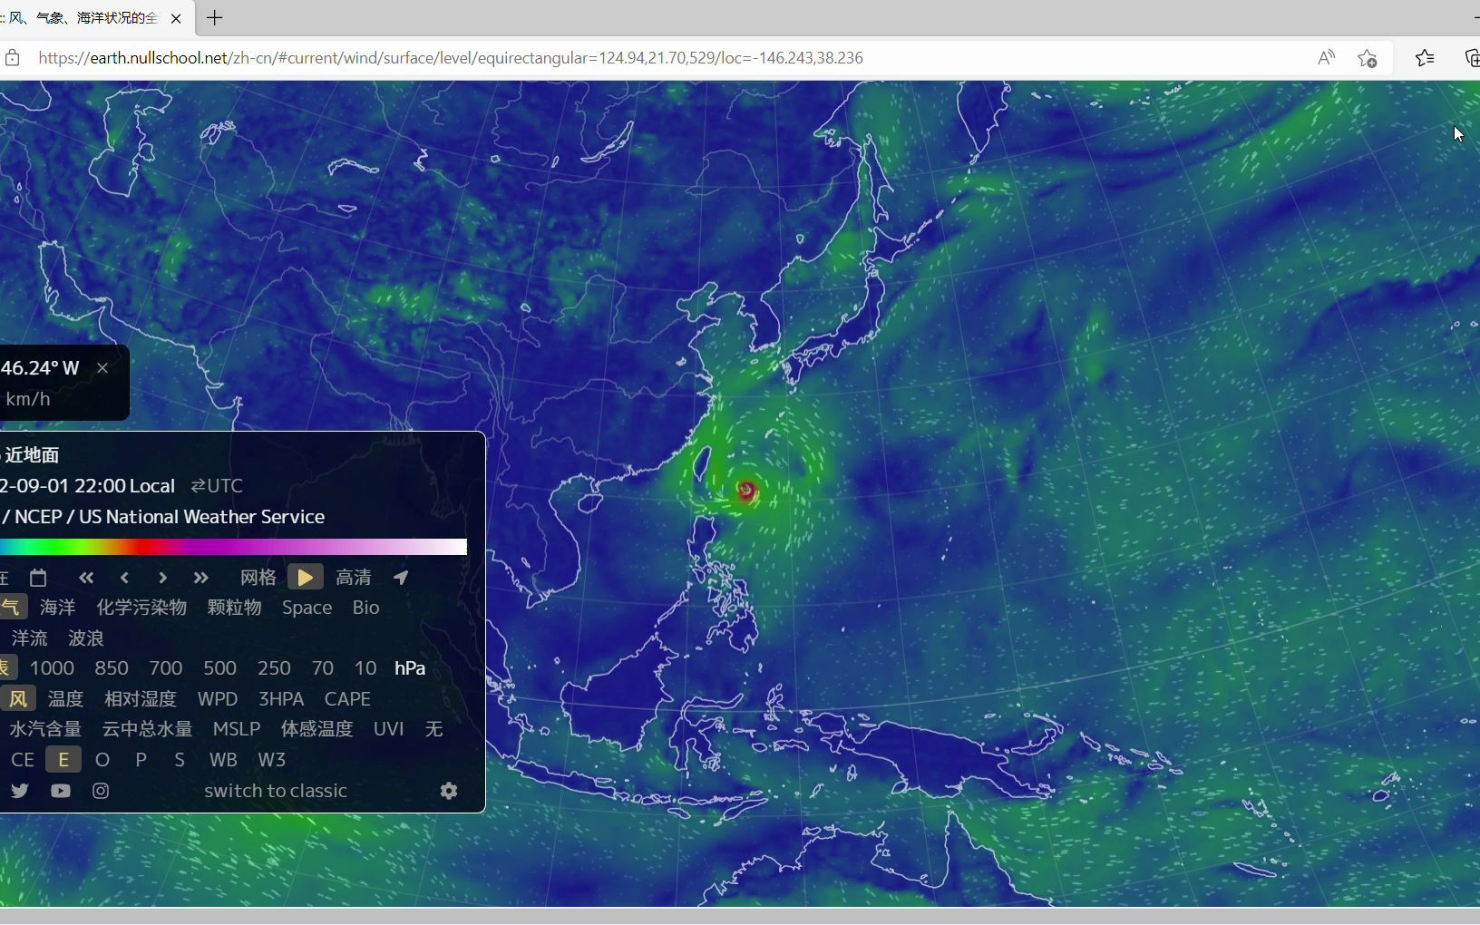Close the coordinate readout with X
The image size is (1480, 925).
pyautogui.click(x=102, y=368)
